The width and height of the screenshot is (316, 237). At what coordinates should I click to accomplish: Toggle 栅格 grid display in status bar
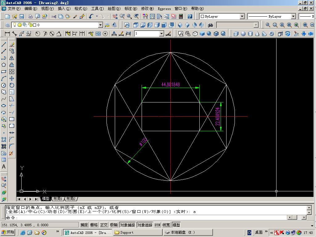click(94, 225)
